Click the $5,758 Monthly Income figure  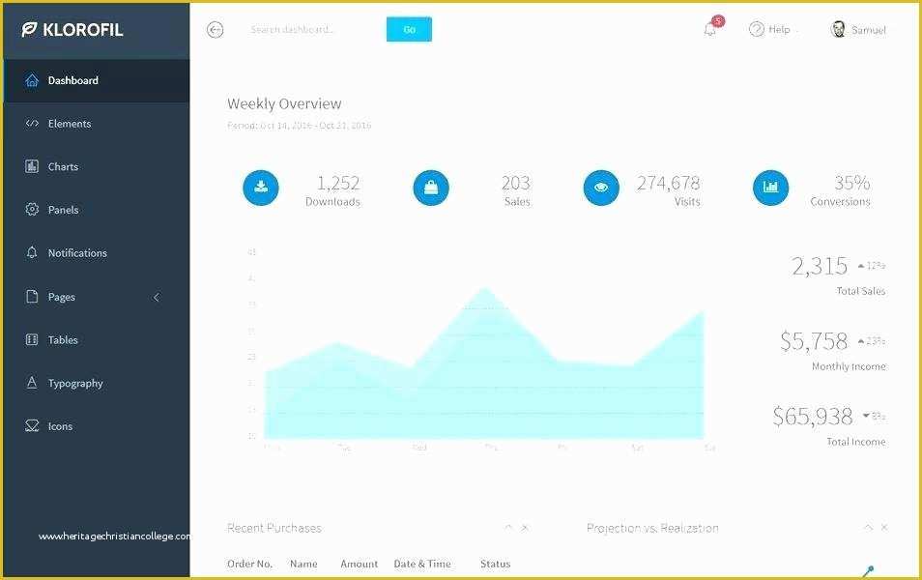(x=814, y=341)
